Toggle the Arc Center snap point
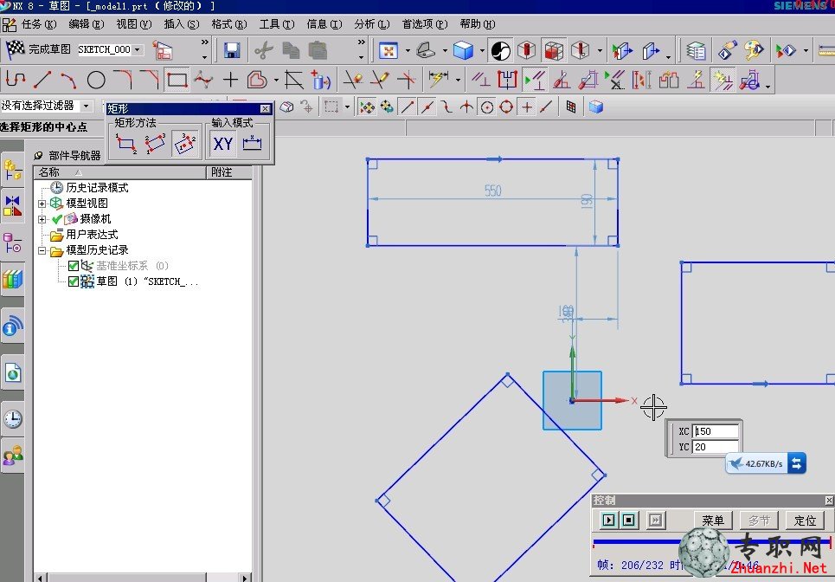The width and height of the screenshot is (835, 582). tap(487, 107)
